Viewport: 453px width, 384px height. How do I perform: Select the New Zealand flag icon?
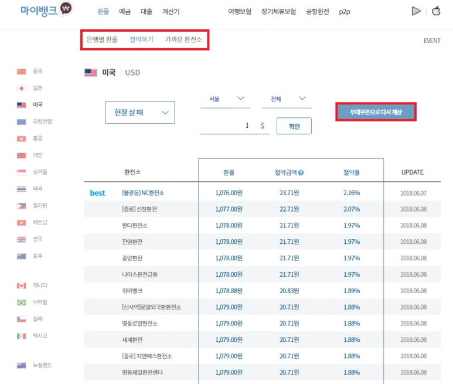[21, 365]
